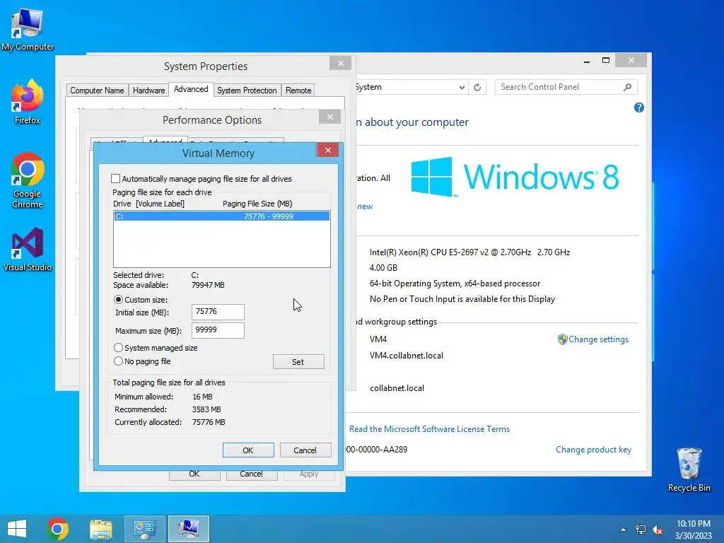Open My Computer desktop icon

click(28, 30)
